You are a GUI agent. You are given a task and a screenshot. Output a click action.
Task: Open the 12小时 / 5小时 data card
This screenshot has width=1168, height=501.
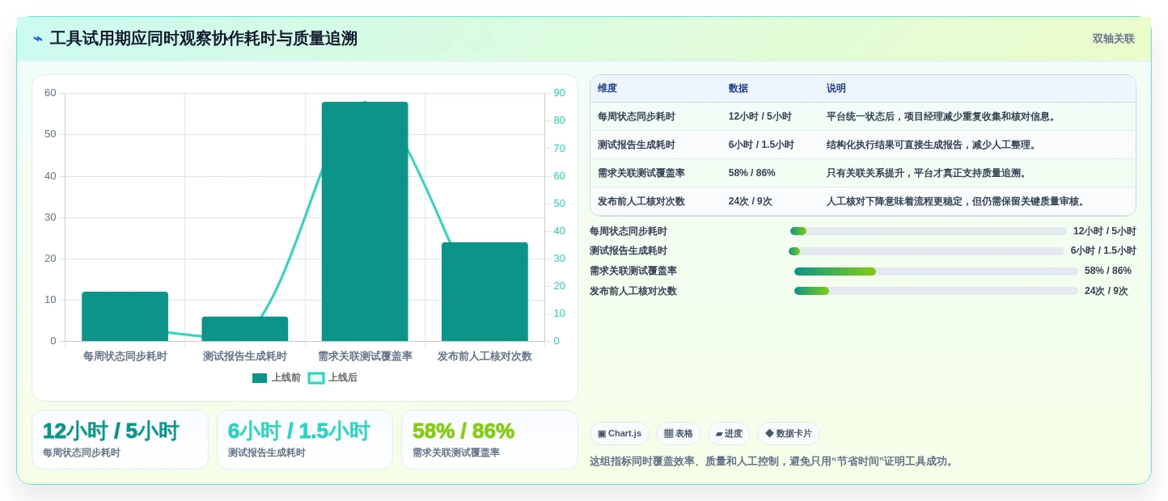120,440
